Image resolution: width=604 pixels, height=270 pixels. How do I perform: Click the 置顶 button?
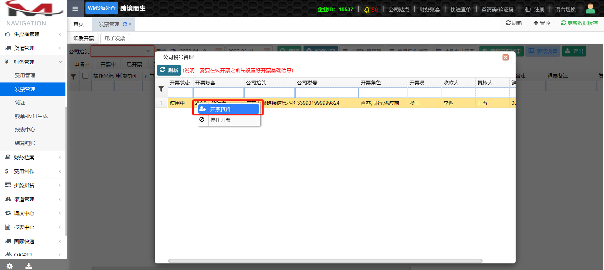click(542, 23)
